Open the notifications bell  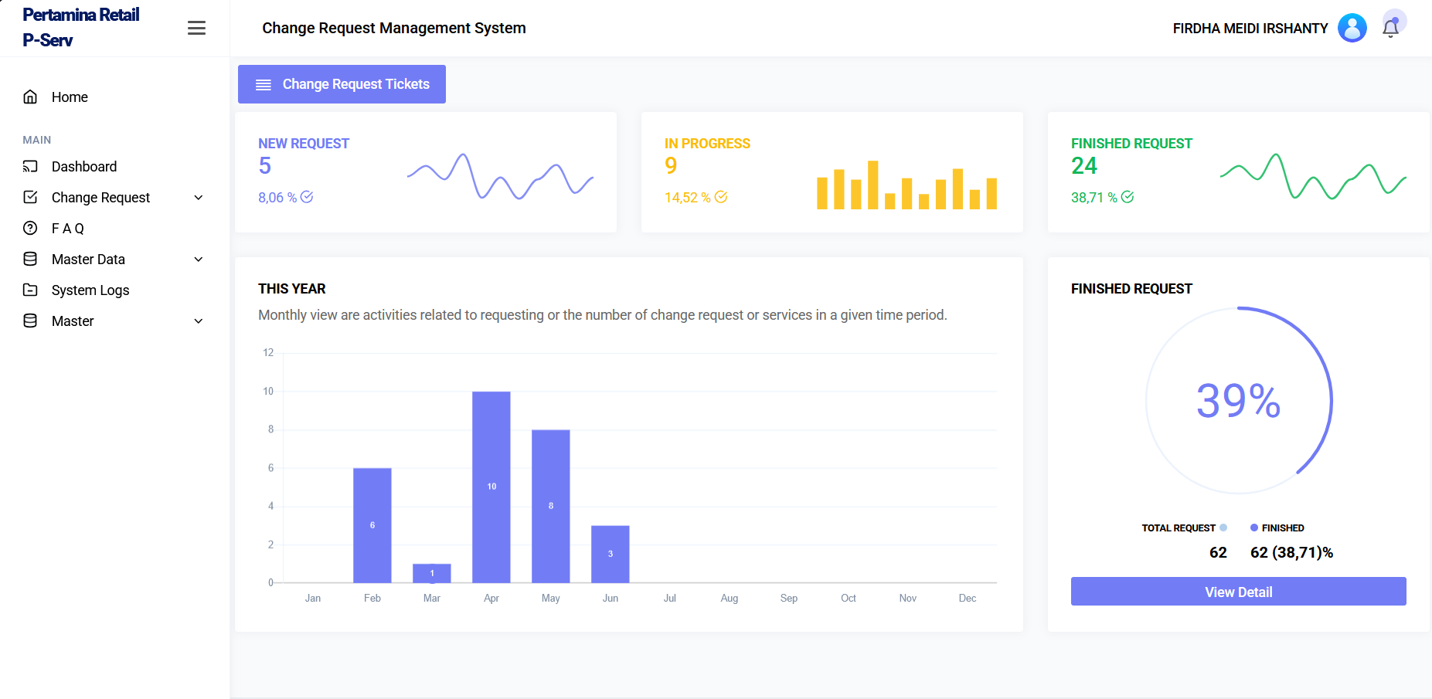click(x=1390, y=28)
